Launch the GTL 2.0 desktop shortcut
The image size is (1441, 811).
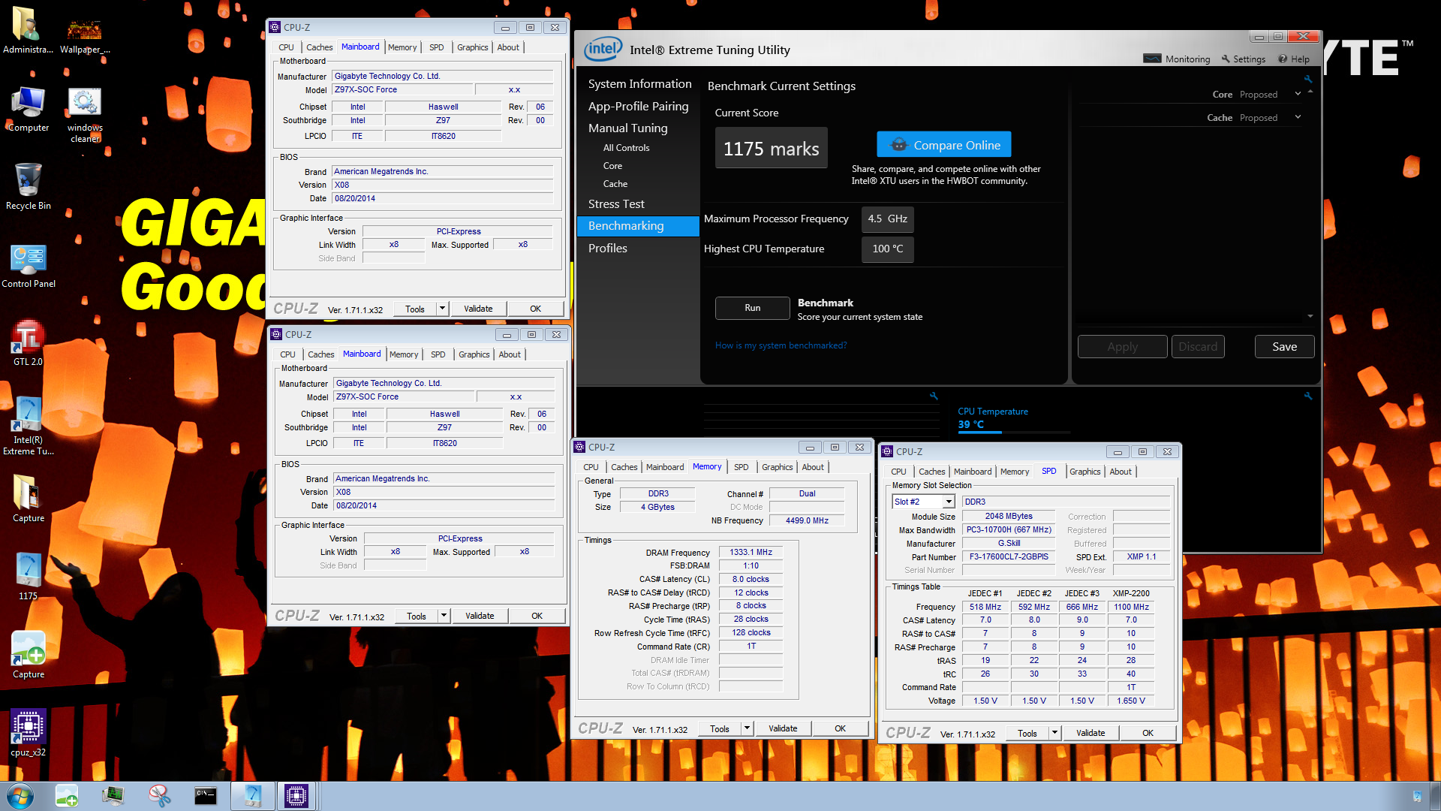pos(28,343)
